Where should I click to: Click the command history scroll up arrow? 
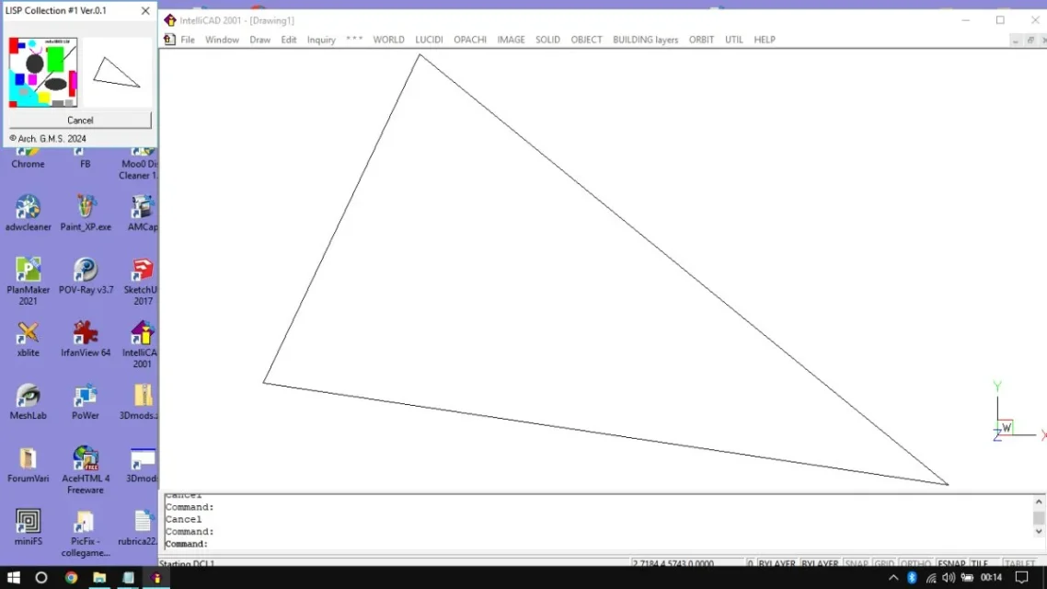point(1039,502)
